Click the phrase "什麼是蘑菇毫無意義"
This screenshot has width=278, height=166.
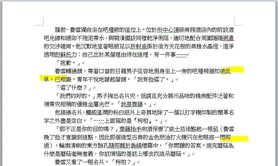click(x=68, y=154)
